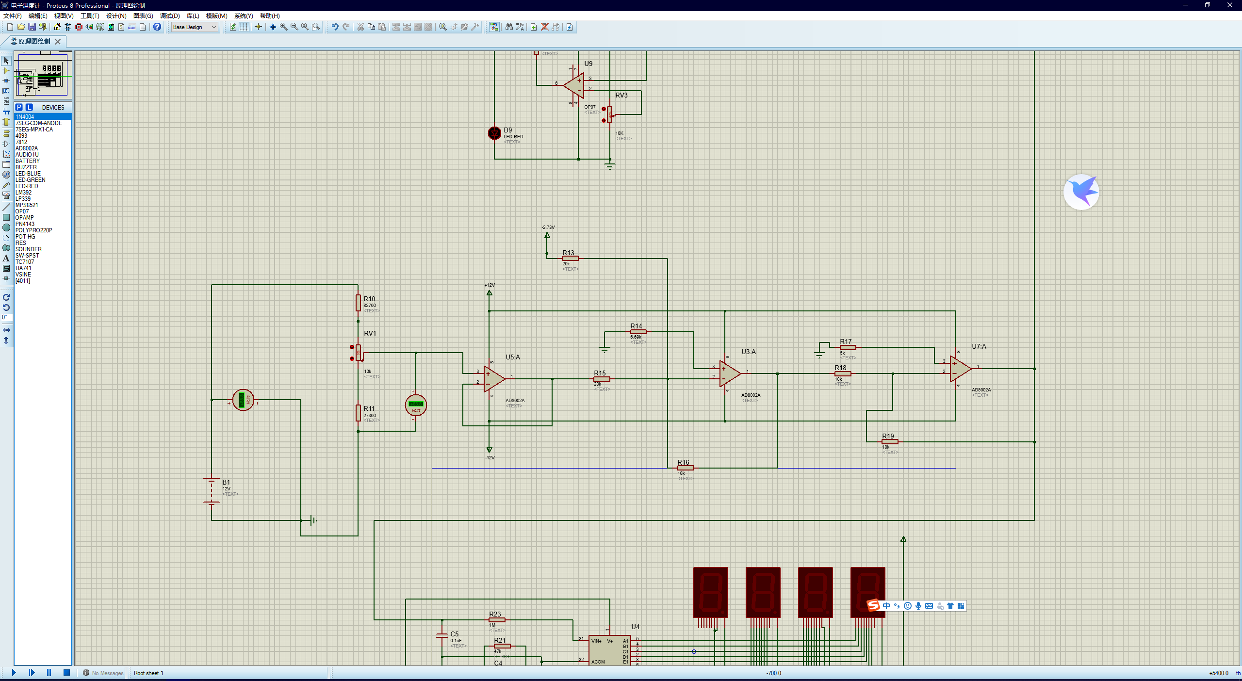
Task: Select the Component mode tool
Action: click(x=6, y=71)
